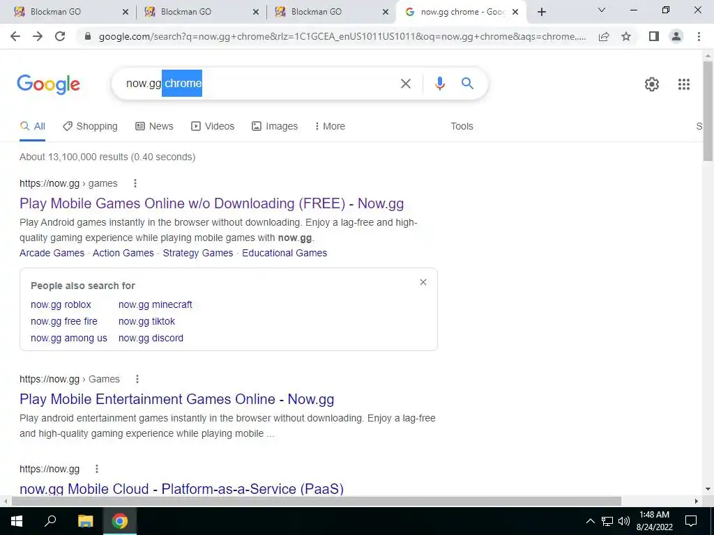Bookmark this page with the star icon
This screenshot has width=714, height=535.
coord(626,36)
